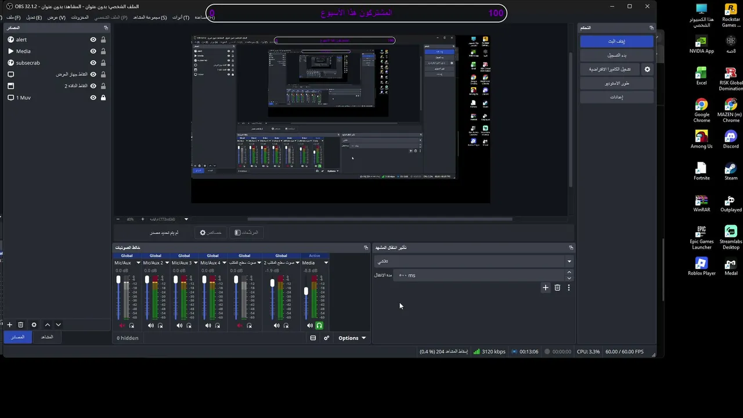
Task: Unmute the first Mic/Aux channel
Action: click(x=122, y=326)
